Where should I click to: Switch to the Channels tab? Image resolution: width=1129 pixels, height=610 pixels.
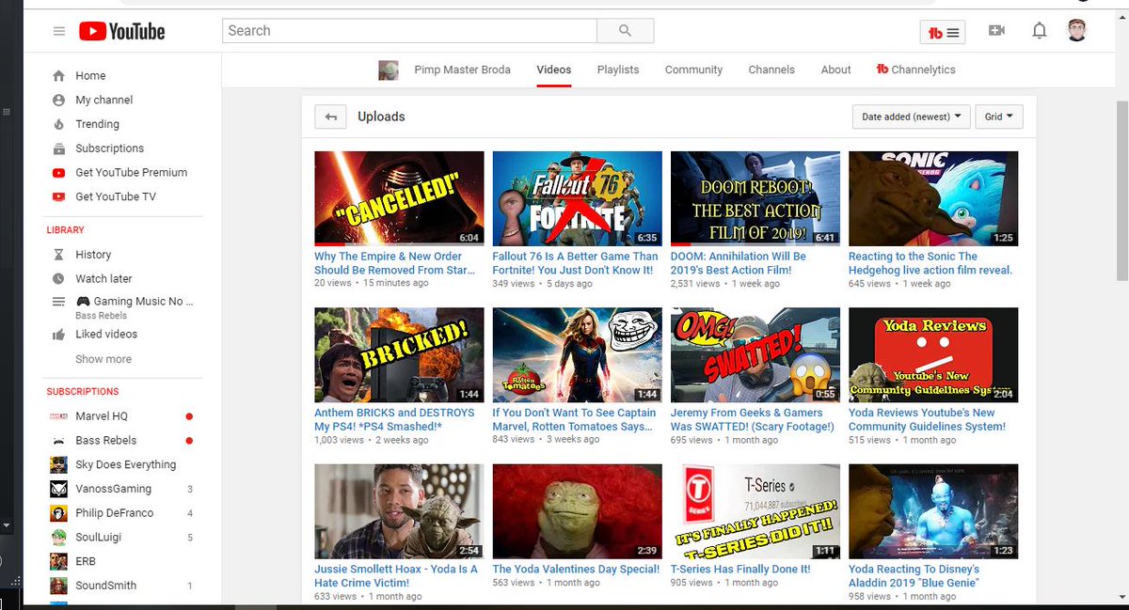coord(771,70)
